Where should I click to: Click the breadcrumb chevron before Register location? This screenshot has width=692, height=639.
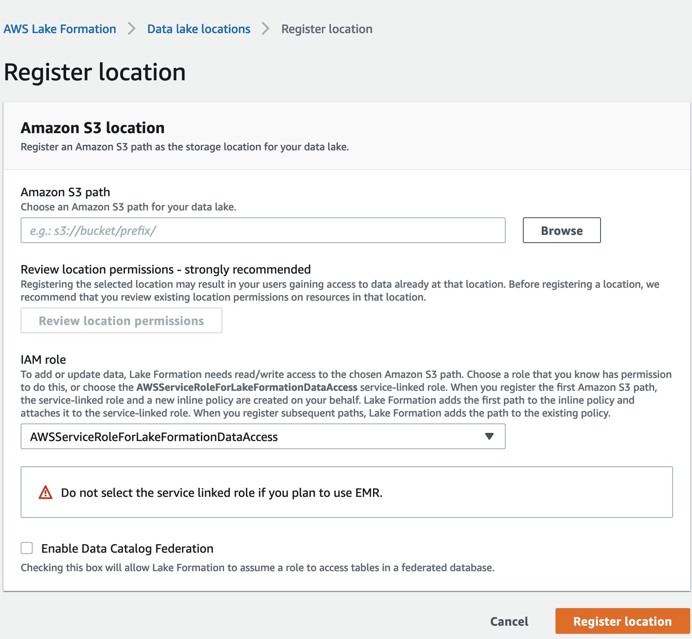(265, 29)
